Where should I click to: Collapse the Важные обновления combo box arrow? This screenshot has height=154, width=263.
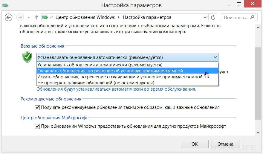pos(215,57)
